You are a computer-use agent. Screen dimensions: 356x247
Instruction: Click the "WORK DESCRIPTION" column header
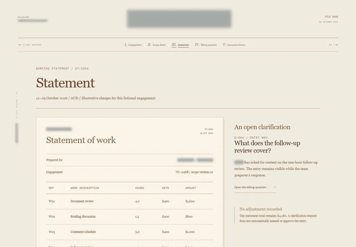(x=85, y=188)
